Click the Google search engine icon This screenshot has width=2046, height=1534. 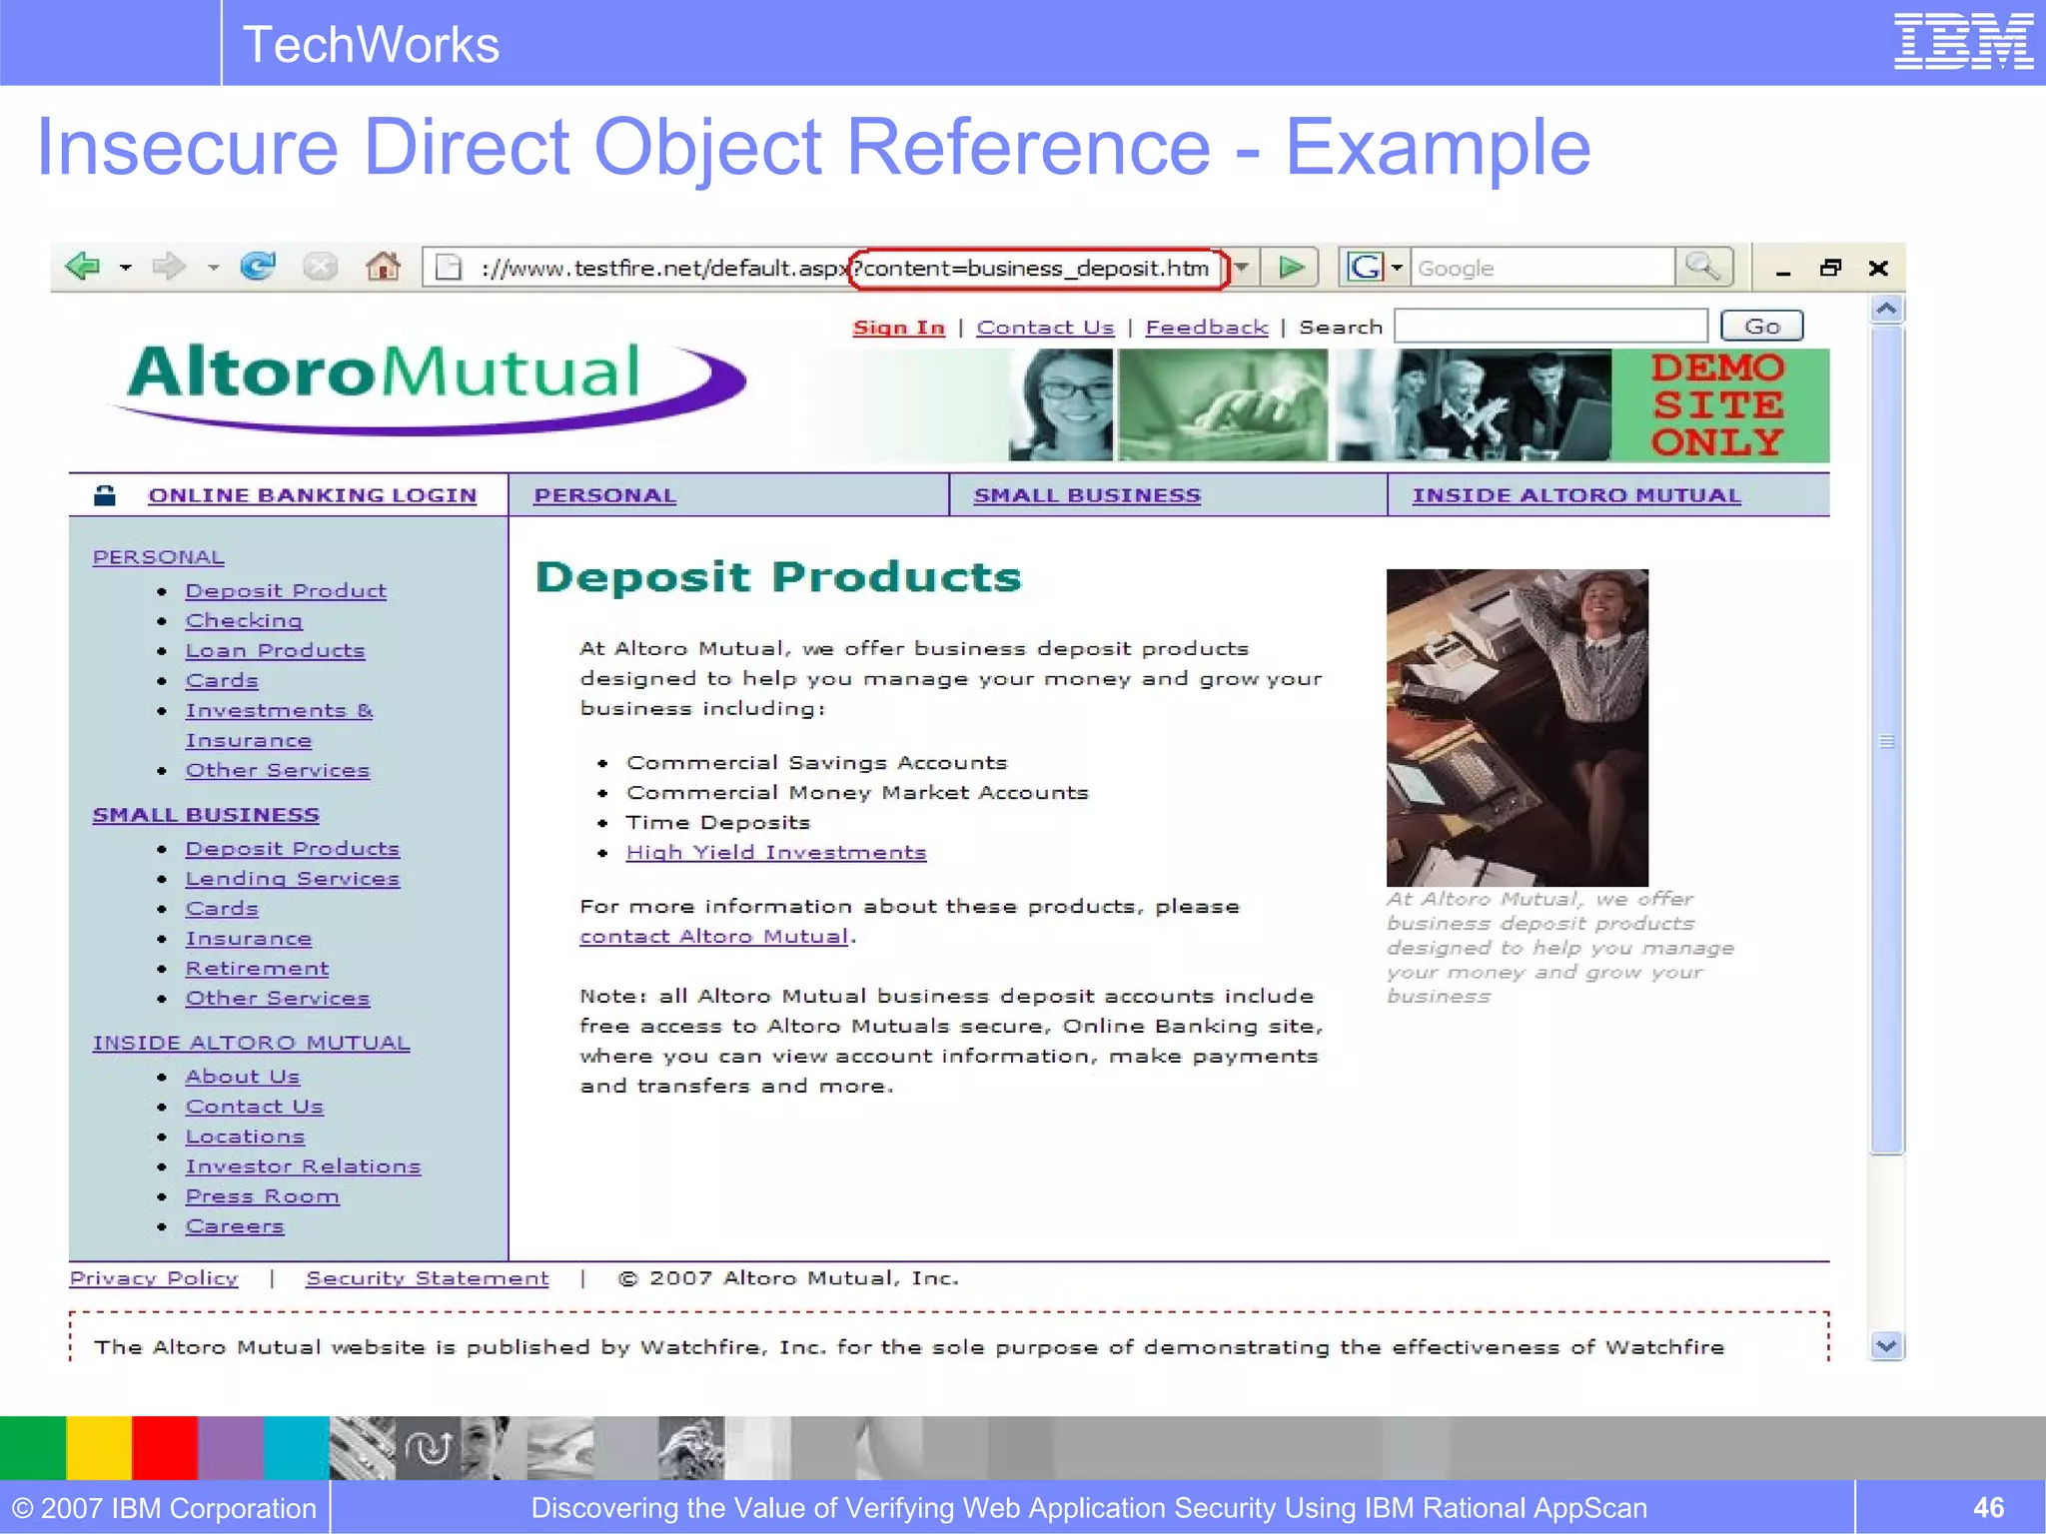click(1365, 268)
